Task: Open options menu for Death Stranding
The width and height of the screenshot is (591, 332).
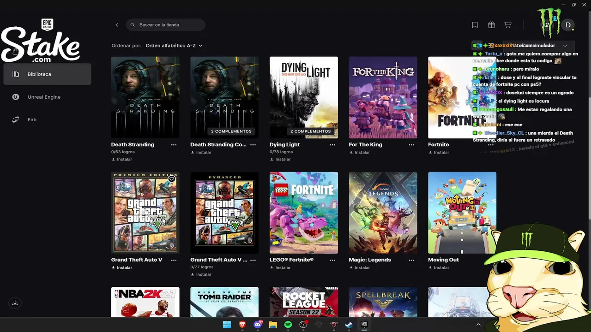Action: tap(174, 145)
